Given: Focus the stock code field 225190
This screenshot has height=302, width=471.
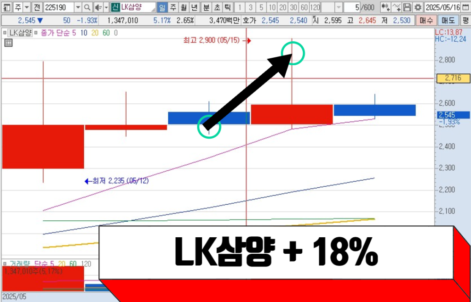Looking at the screenshot, I should [x=58, y=7].
